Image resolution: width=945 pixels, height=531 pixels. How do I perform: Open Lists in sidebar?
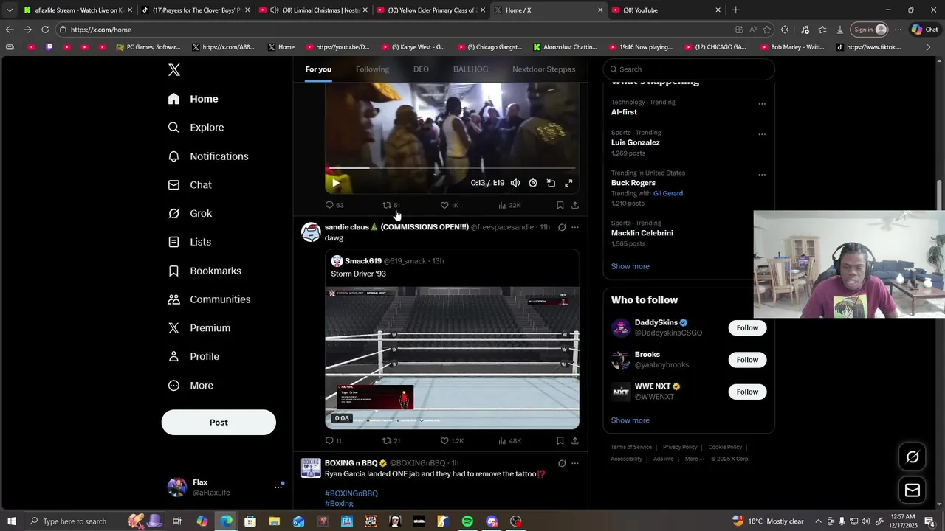click(x=190, y=242)
